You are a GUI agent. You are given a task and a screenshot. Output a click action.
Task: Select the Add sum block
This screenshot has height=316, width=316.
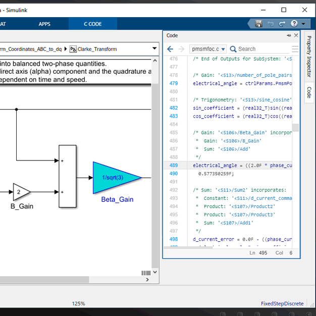68,176
